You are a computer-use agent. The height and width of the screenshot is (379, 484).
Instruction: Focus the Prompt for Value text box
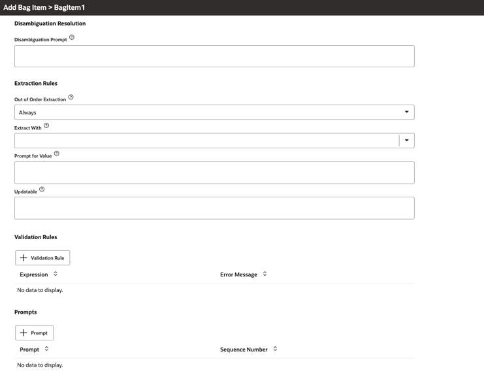click(214, 173)
